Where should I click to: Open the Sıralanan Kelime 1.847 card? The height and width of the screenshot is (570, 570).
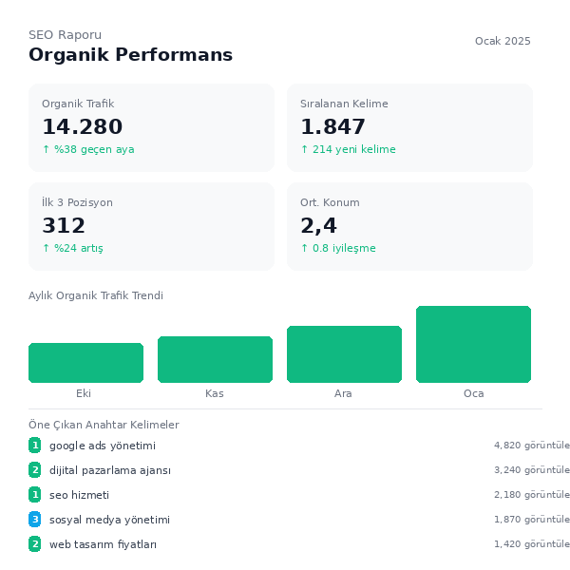coord(409,128)
